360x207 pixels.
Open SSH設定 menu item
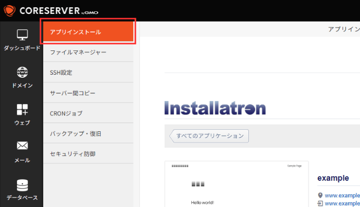click(x=88, y=73)
